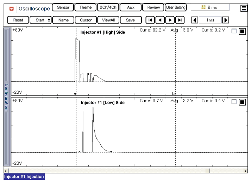This screenshot has width=251, height=183.
Task: Step backward with the left arrow icon
Action: 160,20
